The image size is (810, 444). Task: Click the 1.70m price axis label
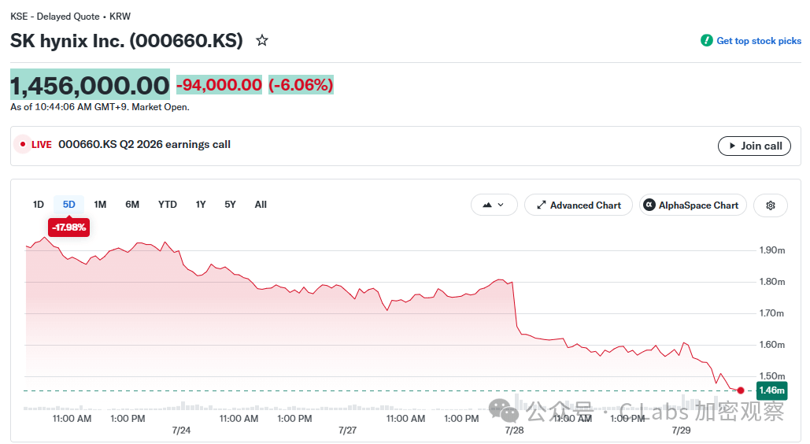point(771,313)
